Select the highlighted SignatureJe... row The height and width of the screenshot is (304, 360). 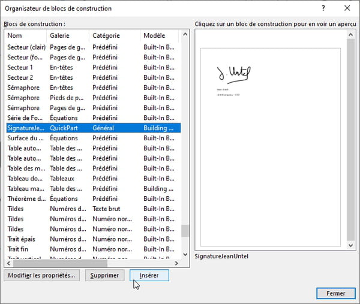pyautogui.click(x=94, y=128)
